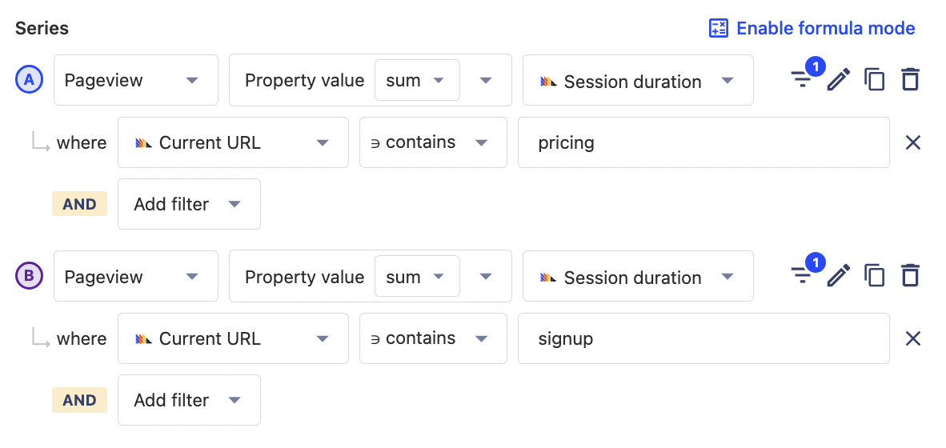The width and height of the screenshot is (946, 448).
Task: Rename series B with the pencil icon
Action: point(838,276)
